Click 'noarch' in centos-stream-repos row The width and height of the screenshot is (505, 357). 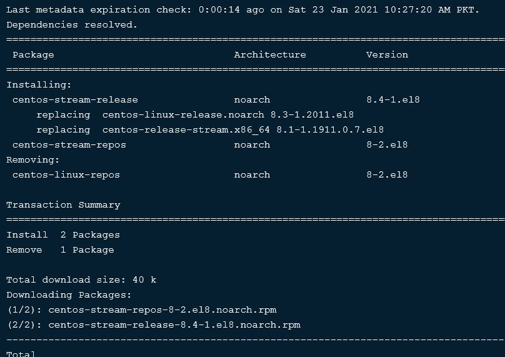252,145
